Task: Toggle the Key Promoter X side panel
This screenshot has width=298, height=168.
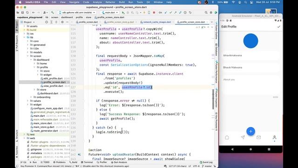Action: [x=216, y=121]
